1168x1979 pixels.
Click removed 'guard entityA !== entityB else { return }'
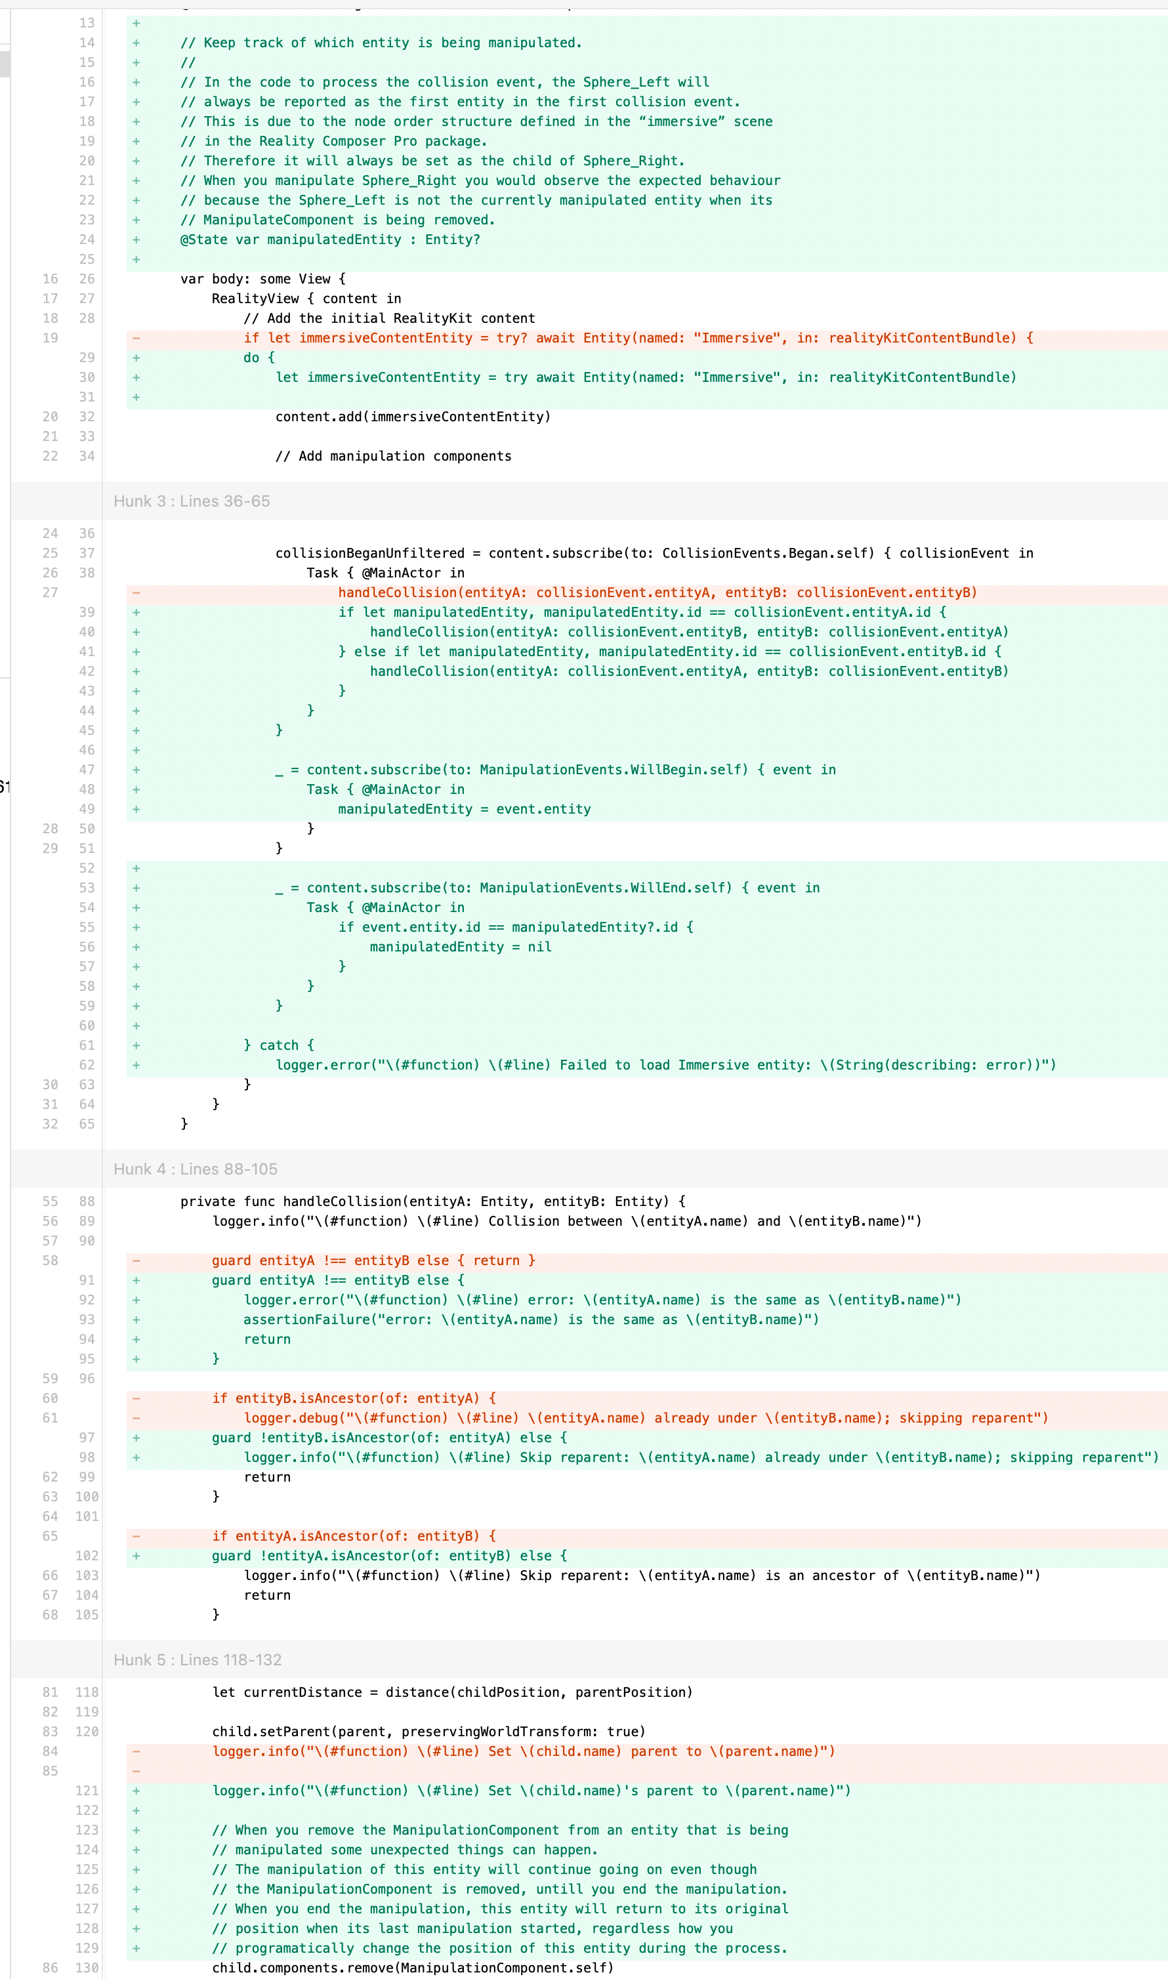[x=373, y=1260]
